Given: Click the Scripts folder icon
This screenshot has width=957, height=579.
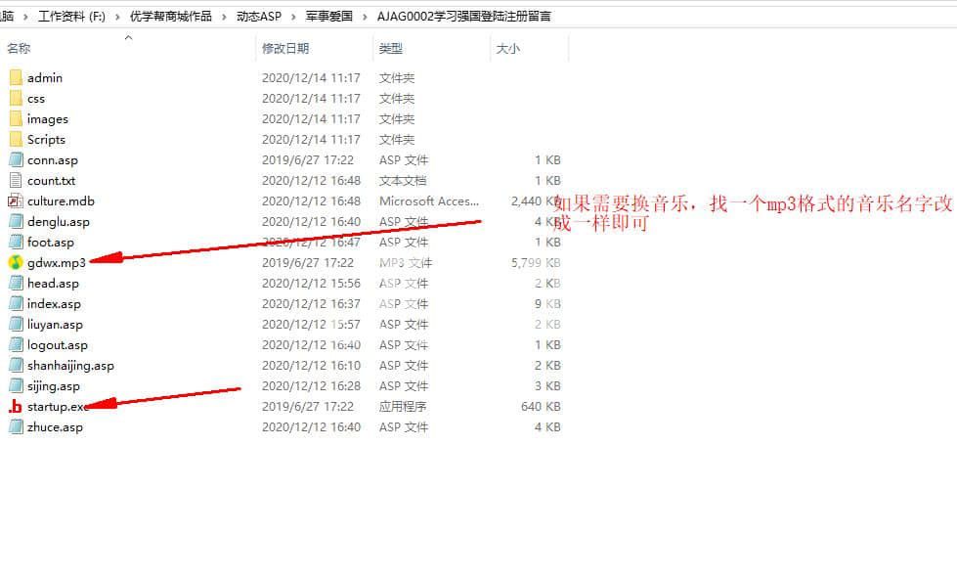Looking at the screenshot, I should [x=15, y=139].
